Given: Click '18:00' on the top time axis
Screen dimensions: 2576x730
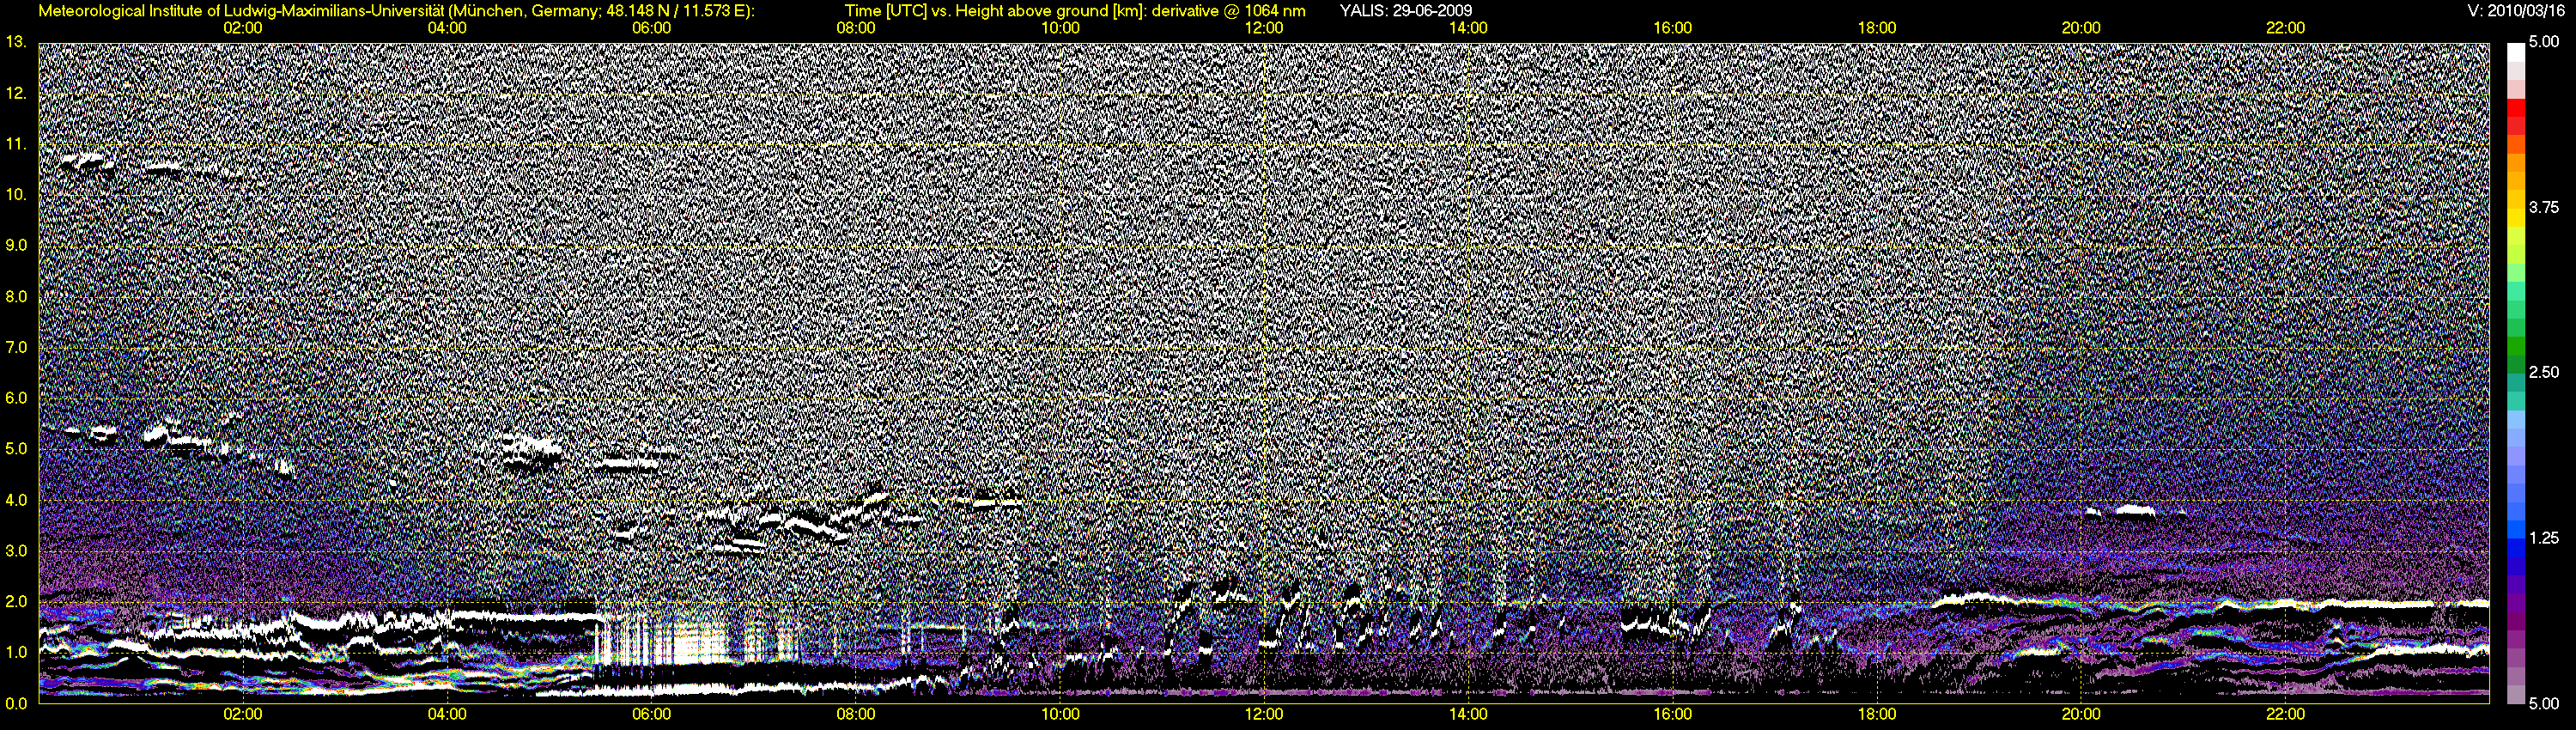Looking at the screenshot, I should pyautogui.click(x=1877, y=28).
